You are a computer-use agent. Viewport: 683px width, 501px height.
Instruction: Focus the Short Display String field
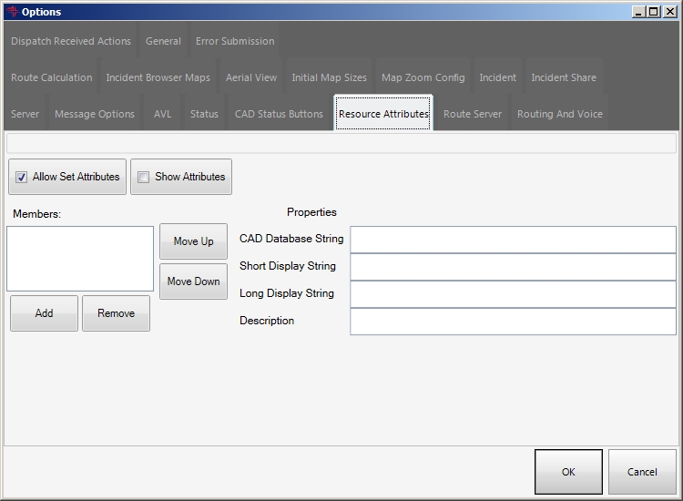(x=513, y=267)
